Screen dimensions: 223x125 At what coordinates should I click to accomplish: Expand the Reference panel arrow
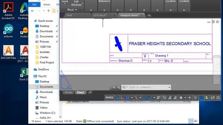pos(104,10)
